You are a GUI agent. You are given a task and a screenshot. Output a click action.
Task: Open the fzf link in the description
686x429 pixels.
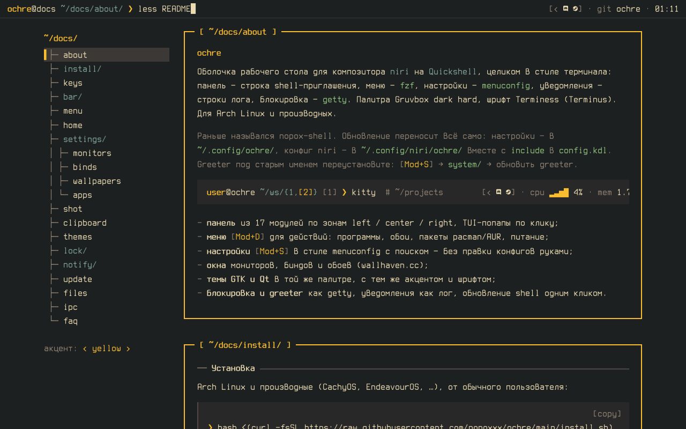(407, 85)
